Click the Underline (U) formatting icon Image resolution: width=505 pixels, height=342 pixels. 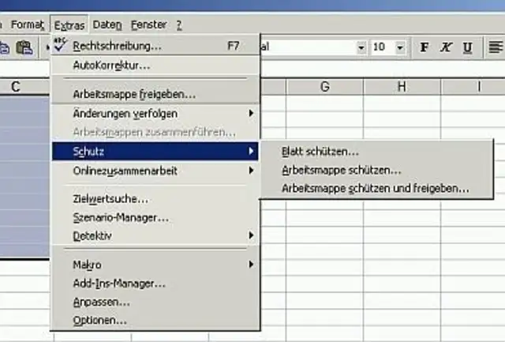[x=468, y=47]
